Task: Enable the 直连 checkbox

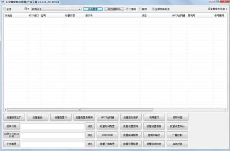Action: click(140, 9)
